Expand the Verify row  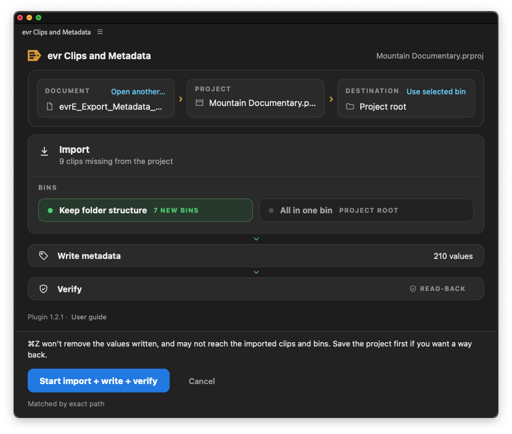(x=255, y=289)
